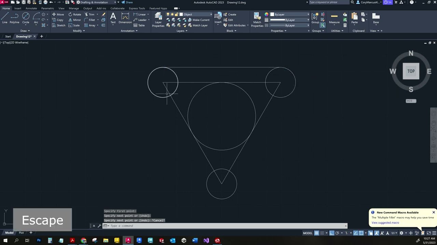Open the layer selection dropdown
This screenshot has width=437, height=245.
[x=189, y=14]
